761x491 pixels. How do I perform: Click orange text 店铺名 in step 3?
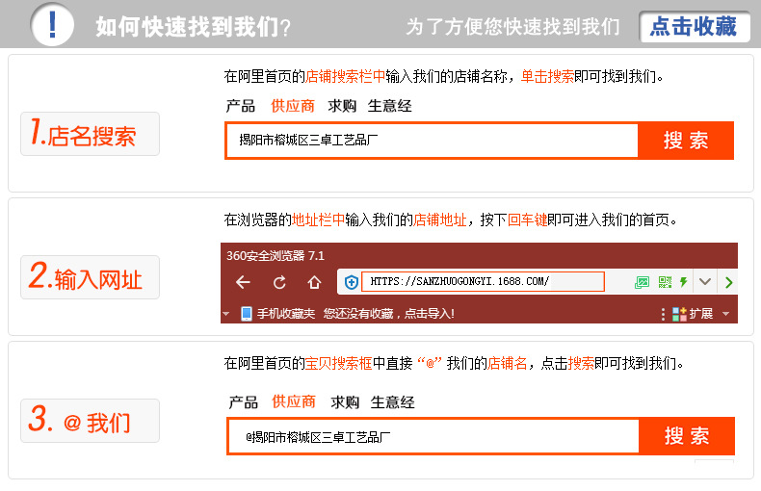507,363
